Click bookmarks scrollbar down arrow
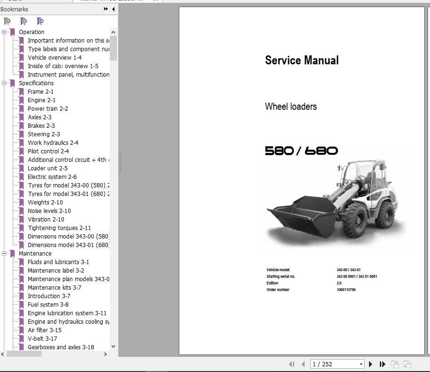Screen dimensions: 430x372 113,346
